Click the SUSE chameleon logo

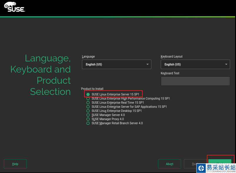pyautogui.click(x=14, y=7)
